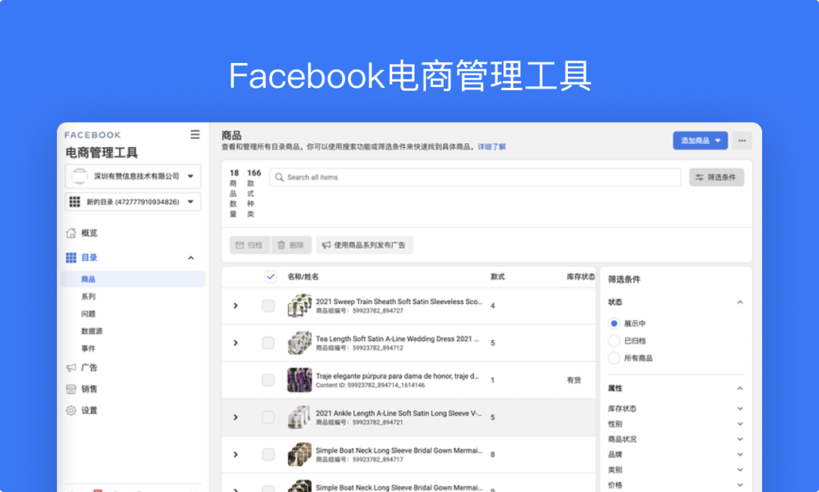Select the 已归档 status radio button
Image resolution: width=819 pixels, height=492 pixels.
click(614, 341)
